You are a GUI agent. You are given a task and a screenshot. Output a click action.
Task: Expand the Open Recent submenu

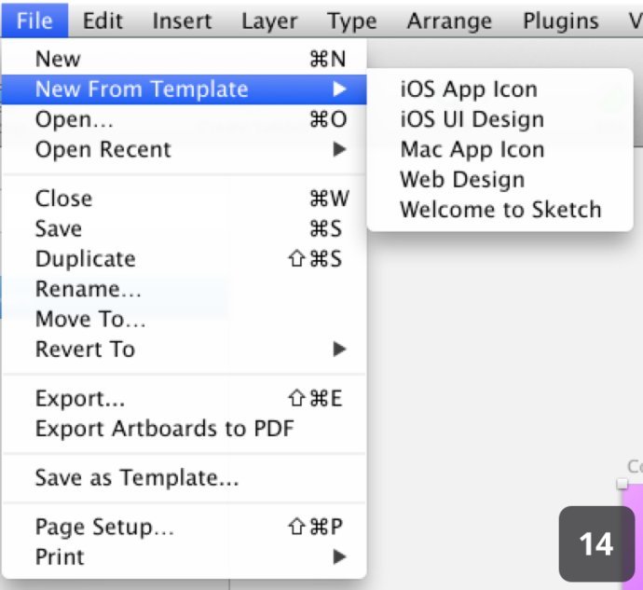pos(184,149)
